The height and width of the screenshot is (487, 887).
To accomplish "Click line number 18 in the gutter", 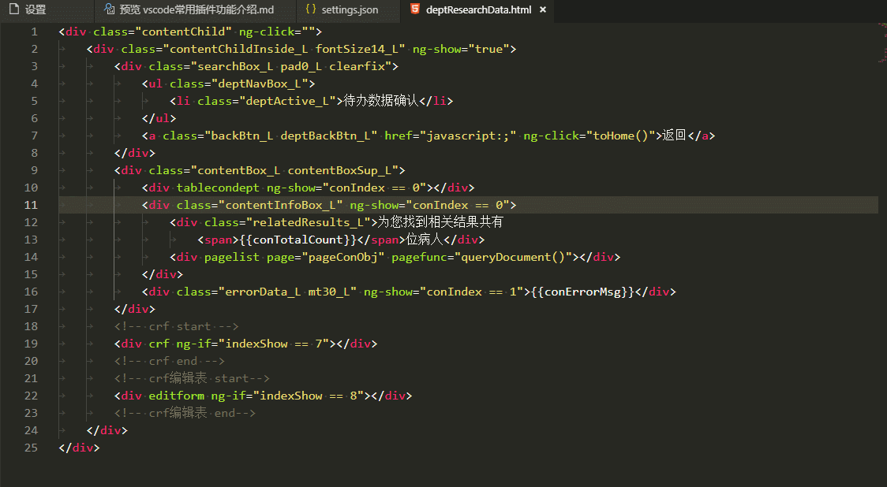I will pyautogui.click(x=31, y=326).
